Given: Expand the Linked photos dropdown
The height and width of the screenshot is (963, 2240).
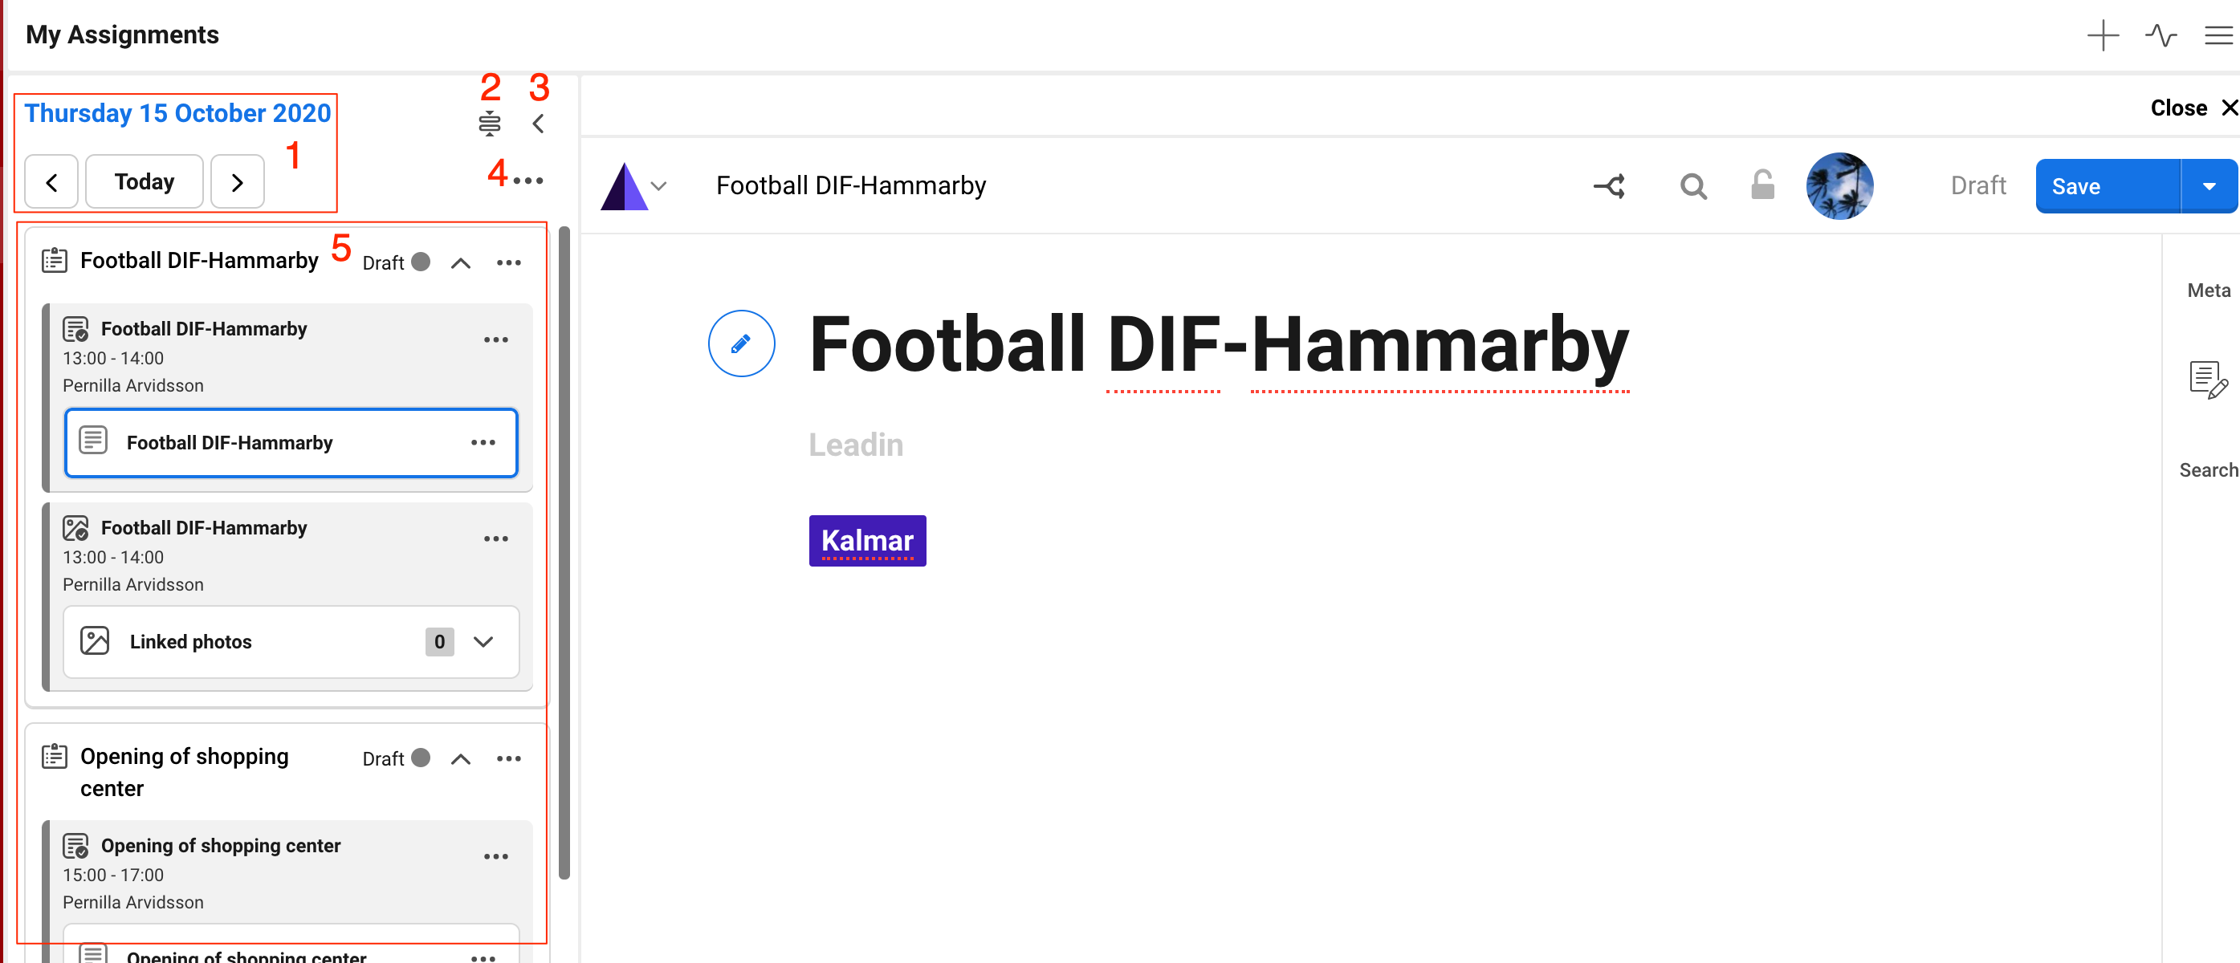Looking at the screenshot, I should point(483,641).
